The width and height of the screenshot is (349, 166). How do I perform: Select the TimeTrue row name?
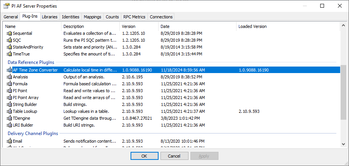(x=21, y=54)
